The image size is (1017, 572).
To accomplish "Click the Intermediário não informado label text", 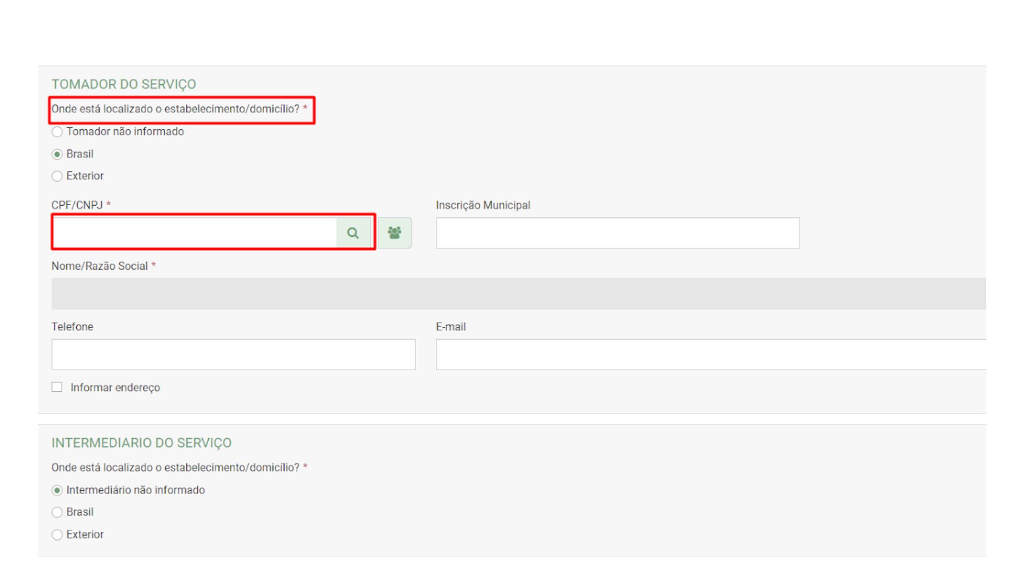I will [135, 490].
